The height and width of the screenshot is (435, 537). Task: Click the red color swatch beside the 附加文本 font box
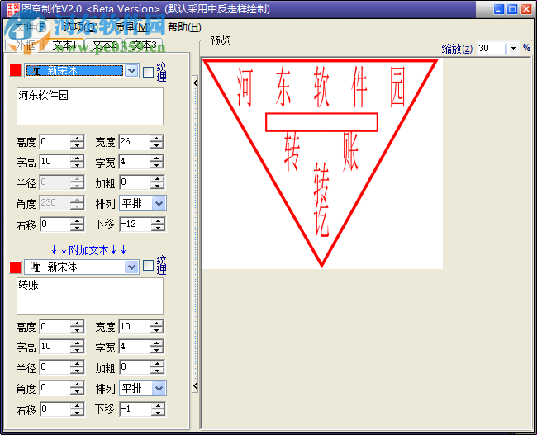(x=16, y=267)
